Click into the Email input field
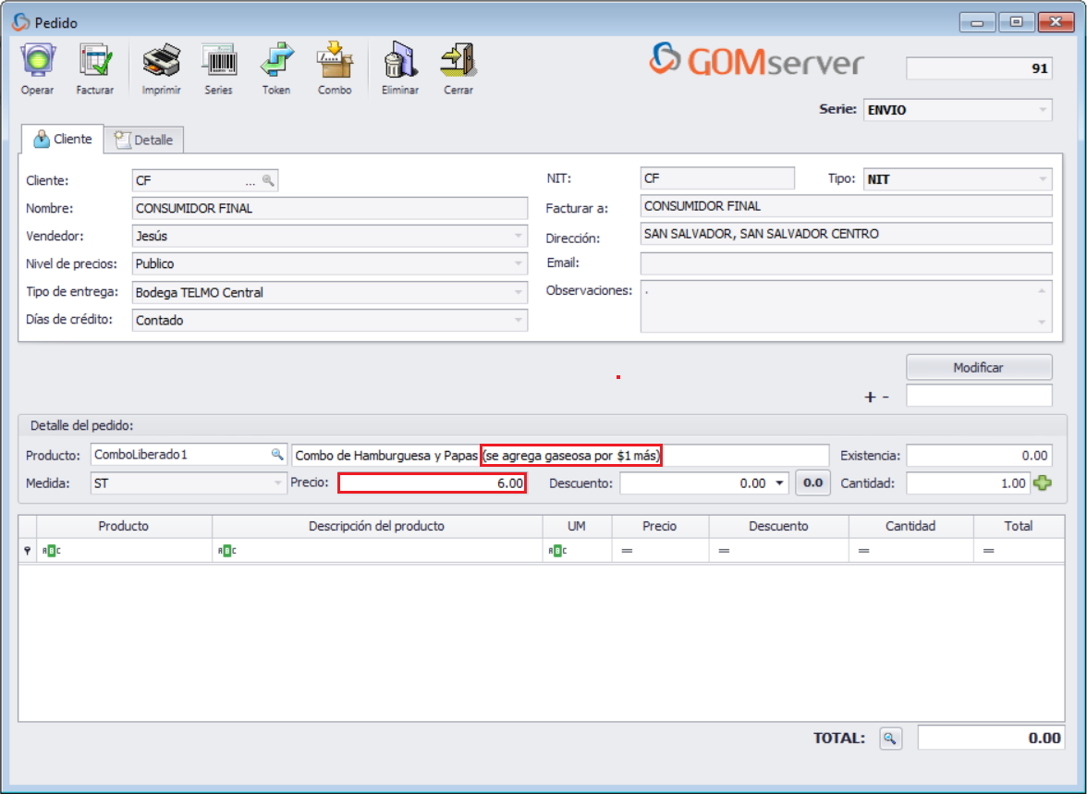The width and height of the screenshot is (1087, 794). 846,263
